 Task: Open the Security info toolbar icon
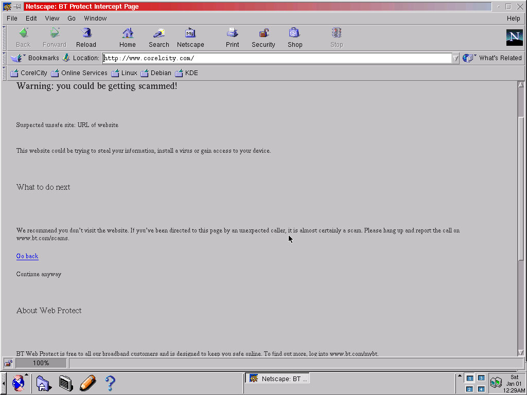coord(263,38)
